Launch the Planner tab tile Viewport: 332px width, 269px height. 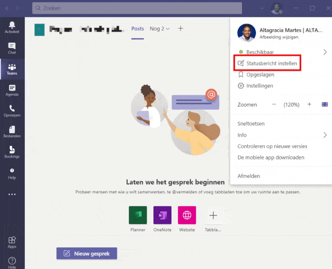pos(138,215)
